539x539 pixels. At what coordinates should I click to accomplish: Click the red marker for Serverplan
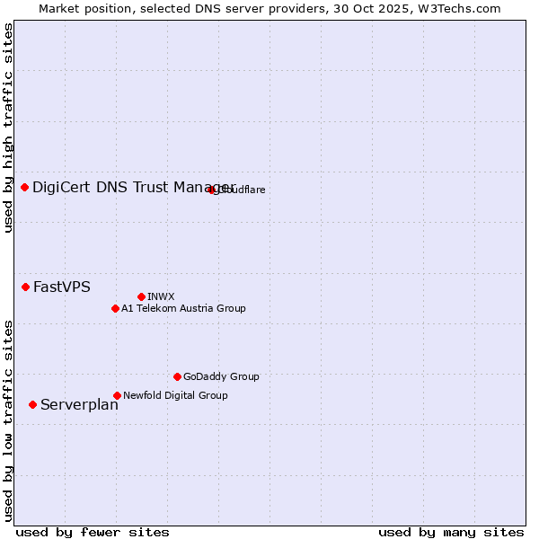33,404
